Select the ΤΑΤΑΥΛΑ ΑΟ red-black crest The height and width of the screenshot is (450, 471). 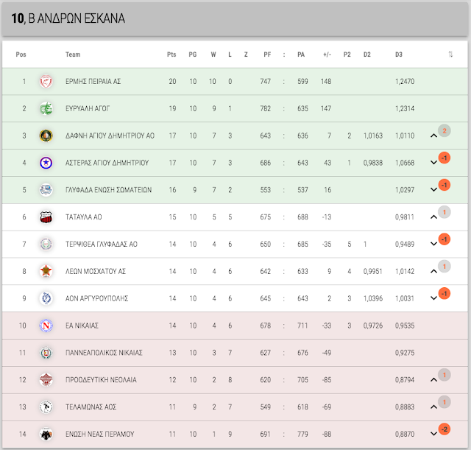[x=46, y=217]
